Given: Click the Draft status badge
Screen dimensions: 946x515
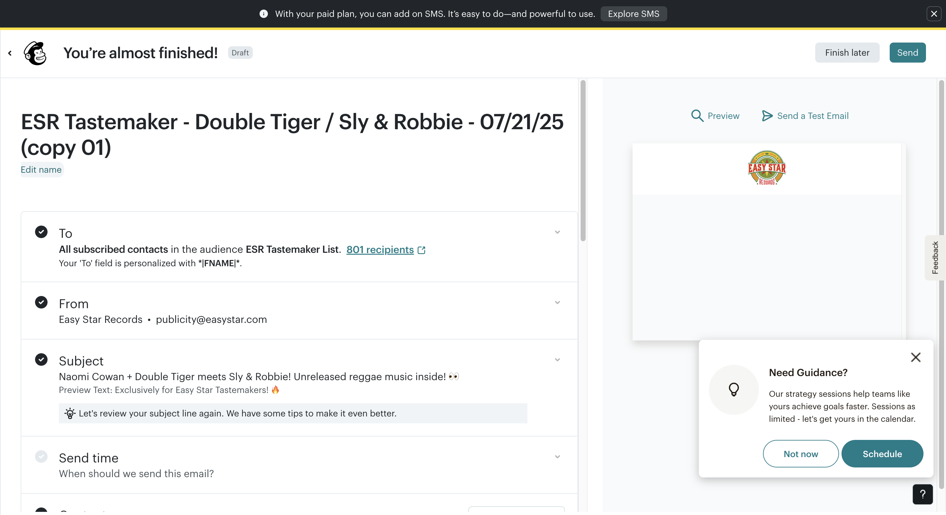Looking at the screenshot, I should tap(240, 53).
